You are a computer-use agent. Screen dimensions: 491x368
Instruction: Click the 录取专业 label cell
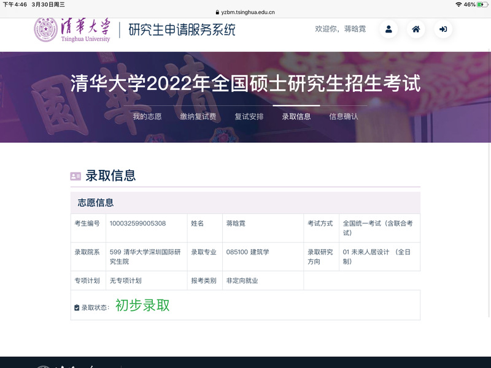(205, 256)
